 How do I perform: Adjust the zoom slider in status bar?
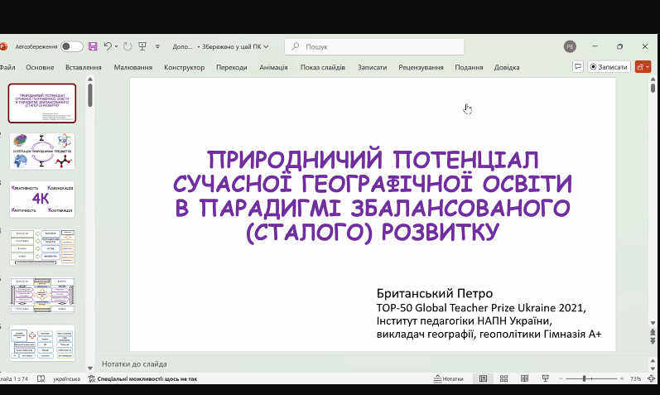tap(585, 378)
